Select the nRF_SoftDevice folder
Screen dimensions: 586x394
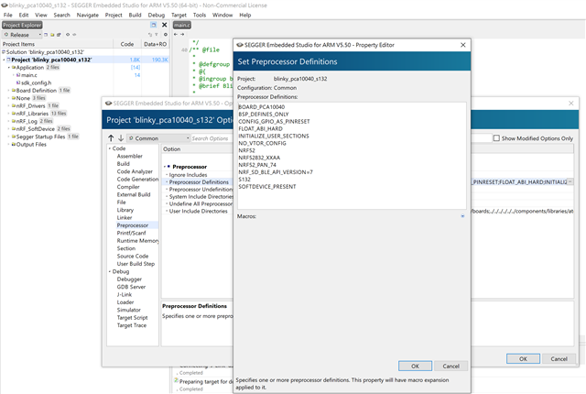pos(35,129)
